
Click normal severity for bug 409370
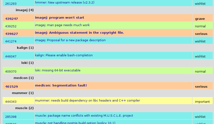coord(200,72)
